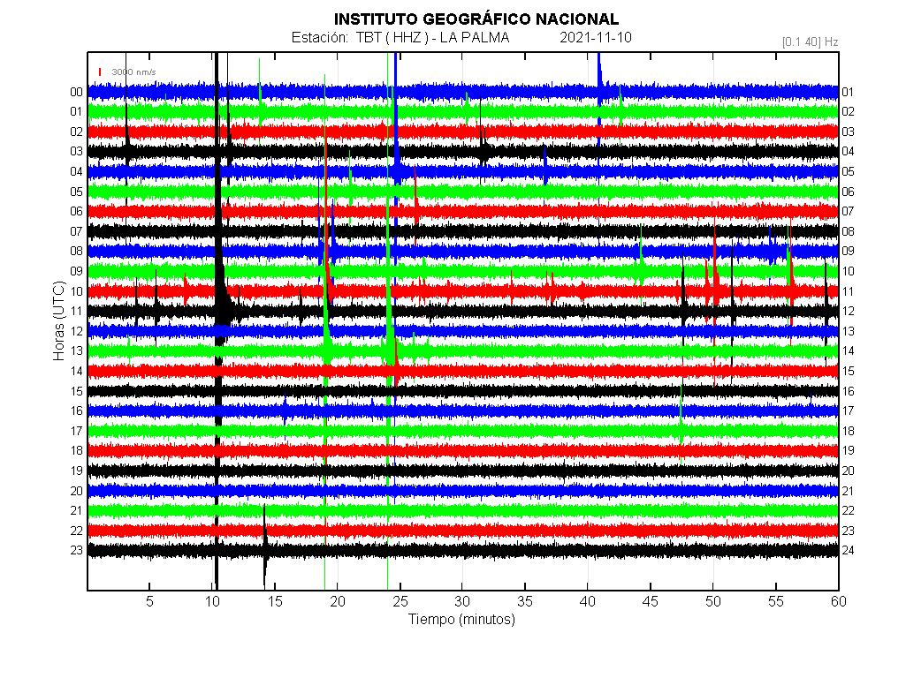Click the time-axis tick label 55
Viewport: 906px width, 678px height.
tap(775, 601)
